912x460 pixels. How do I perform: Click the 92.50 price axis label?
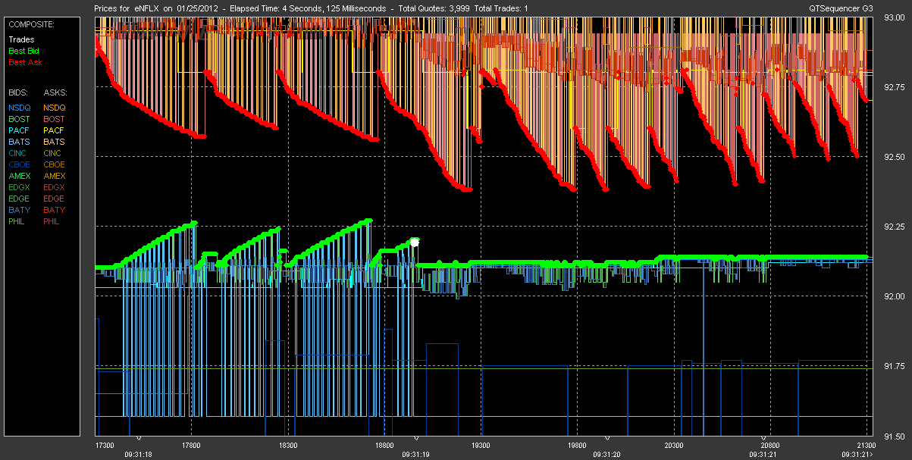[893, 157]
